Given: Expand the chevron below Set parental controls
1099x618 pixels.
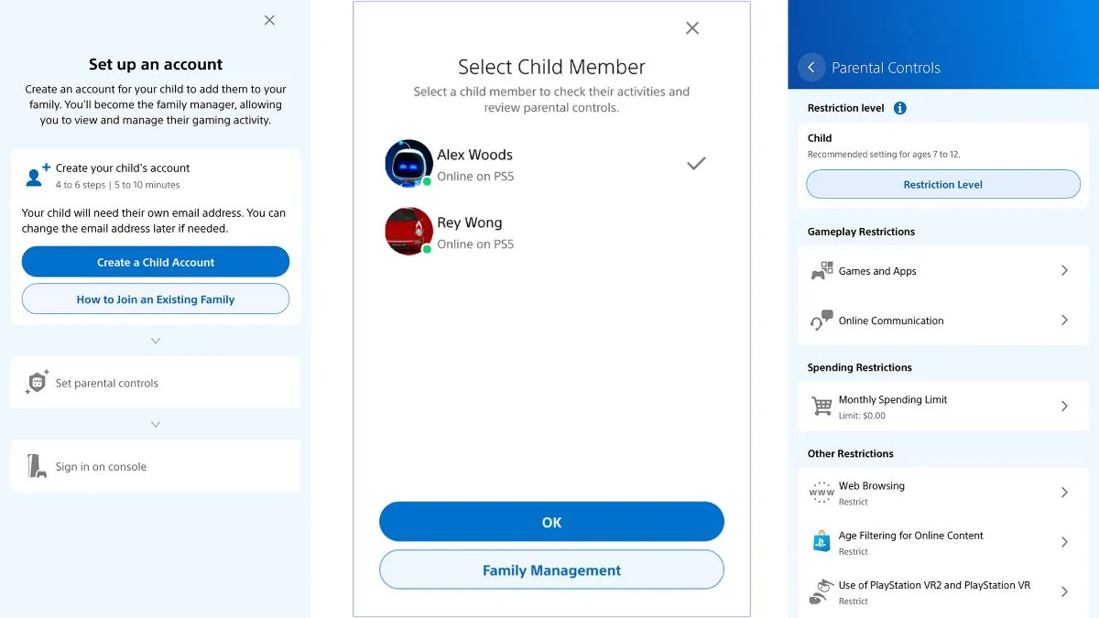Looking at the screenshot, I should 156,425.
